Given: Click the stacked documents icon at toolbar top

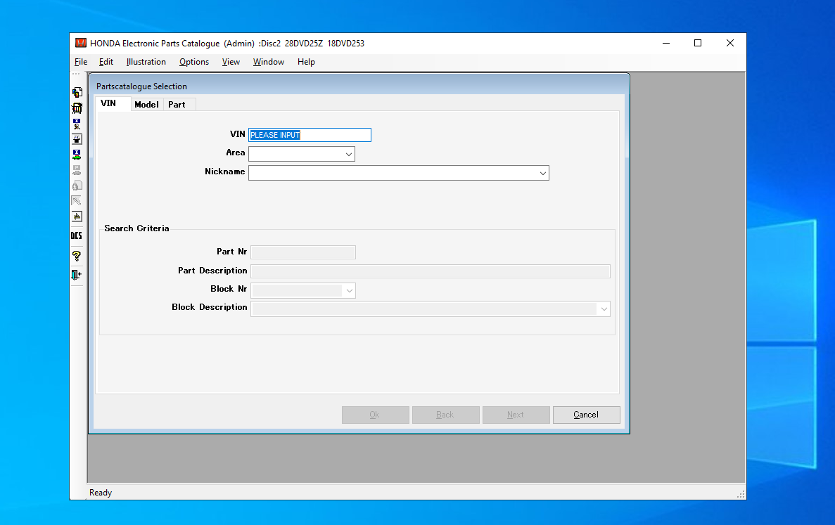Looking at the screenshot, I should (77, 93).
